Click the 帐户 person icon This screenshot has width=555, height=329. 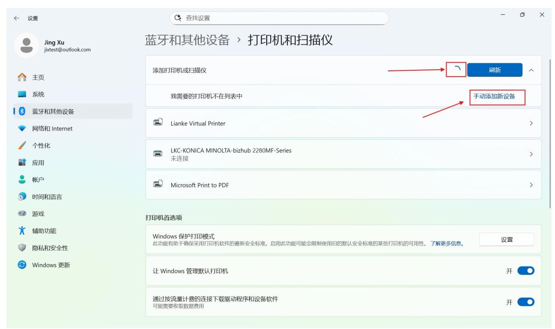(22, 179)
